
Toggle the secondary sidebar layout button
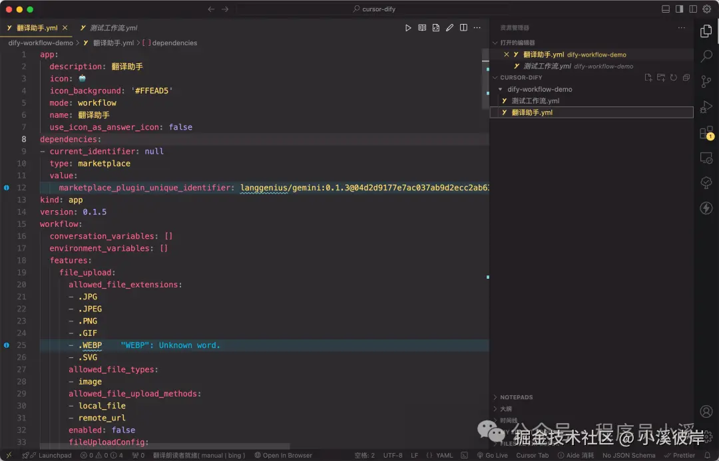pos(693,9)
